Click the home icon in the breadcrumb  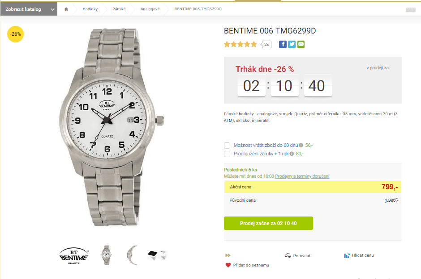66,8
